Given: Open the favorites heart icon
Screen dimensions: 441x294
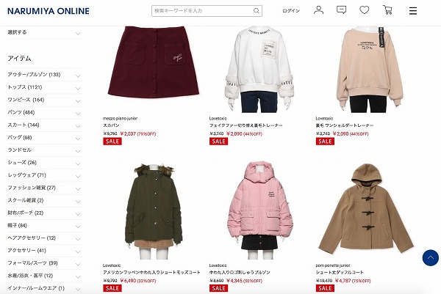Looking at the screenshot, I should coord(365,10).
